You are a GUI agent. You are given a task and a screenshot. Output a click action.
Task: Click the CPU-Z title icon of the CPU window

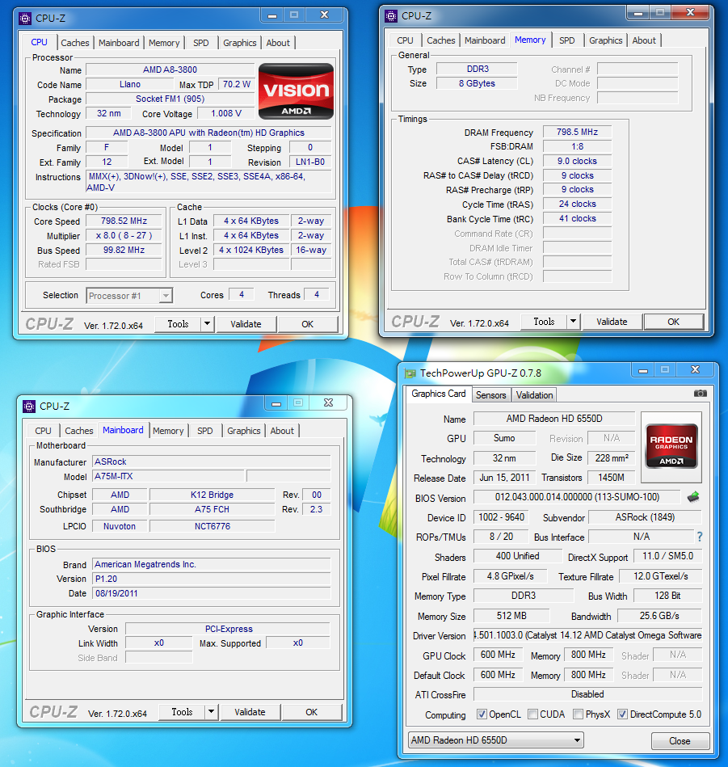(25, 19)
